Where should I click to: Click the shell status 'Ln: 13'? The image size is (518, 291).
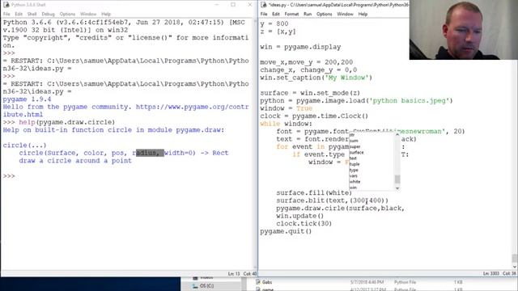(234, 273)
